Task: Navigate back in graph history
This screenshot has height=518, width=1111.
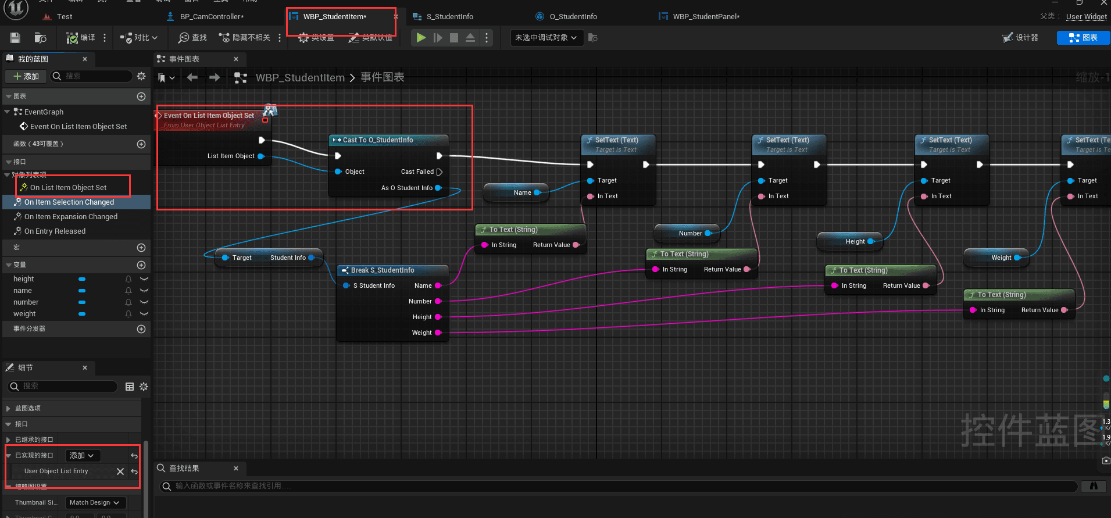Action: click(x=192, y=77)
